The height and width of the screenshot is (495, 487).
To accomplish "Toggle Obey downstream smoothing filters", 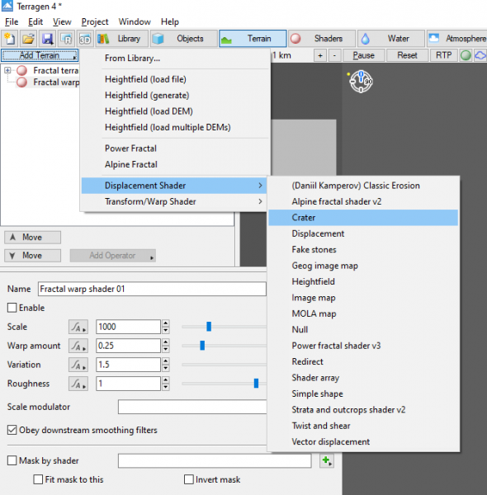I will click(x=12, y=430).
